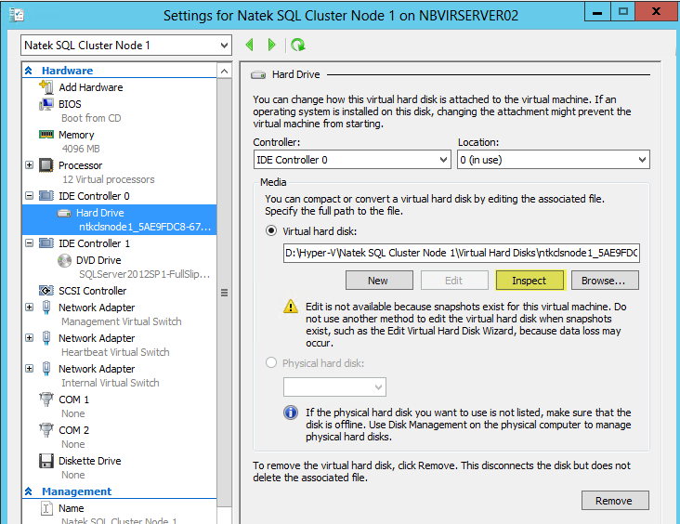Expand the Processor node
The image size is (680, 524).
pos(29,164)
